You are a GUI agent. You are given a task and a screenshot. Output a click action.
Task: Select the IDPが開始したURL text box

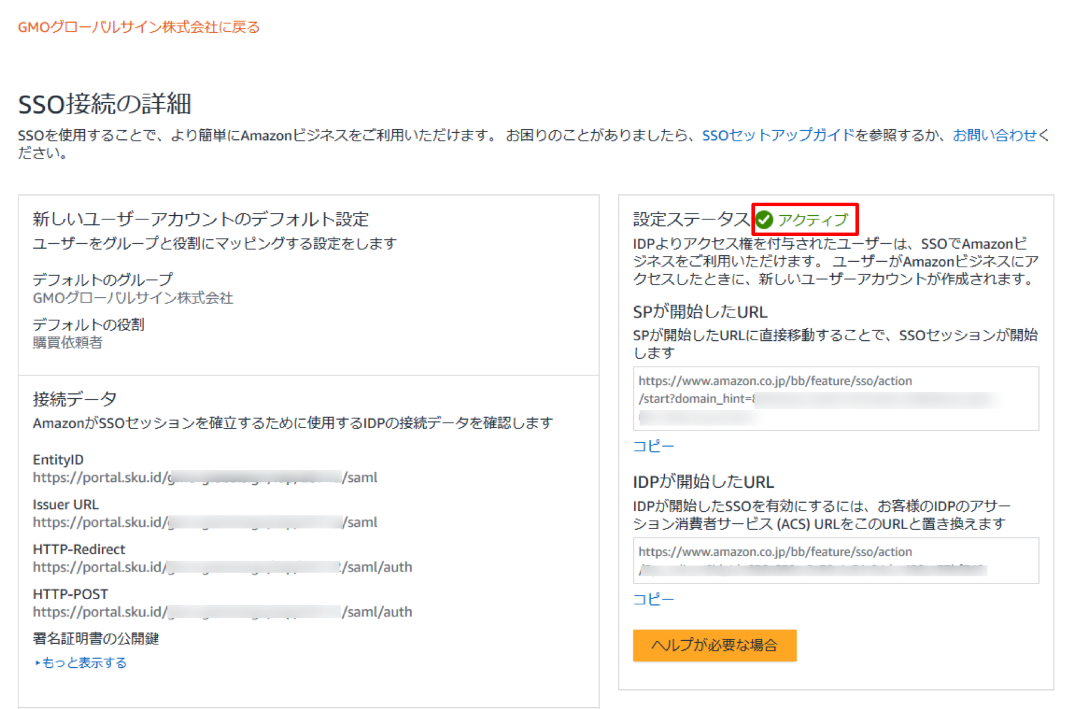click(836, 560)
